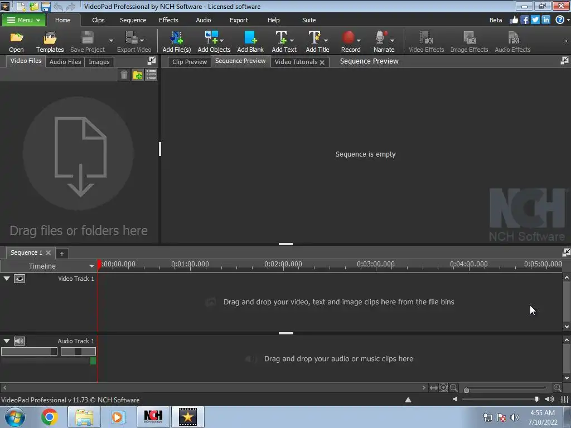571x428 pixels.
Task: Click the Facebook share icon
Action: coord(524,20)
